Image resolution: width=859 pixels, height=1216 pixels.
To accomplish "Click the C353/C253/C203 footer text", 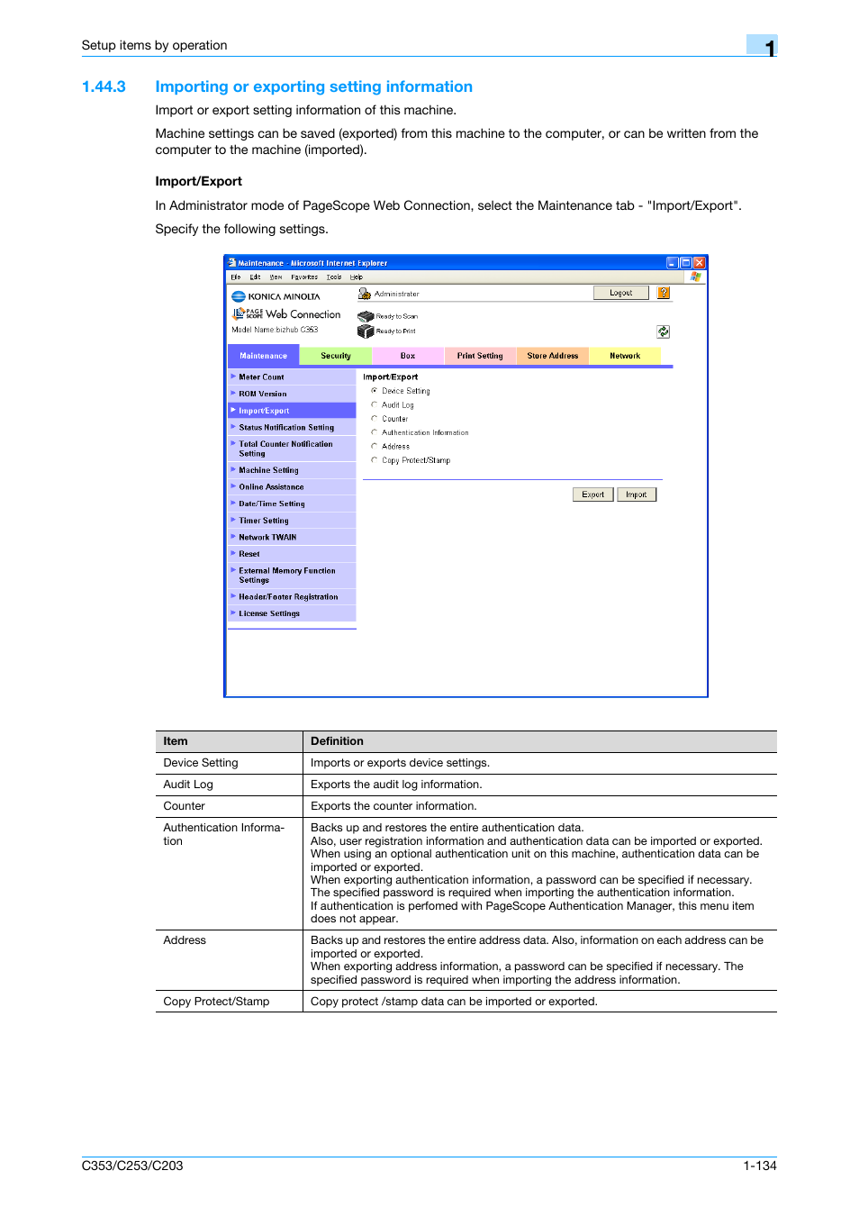I will (132, 1166).
